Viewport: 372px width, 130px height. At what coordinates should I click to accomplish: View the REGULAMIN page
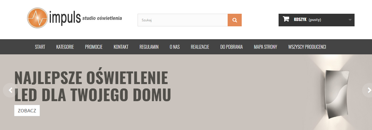(x=149, y=47)
